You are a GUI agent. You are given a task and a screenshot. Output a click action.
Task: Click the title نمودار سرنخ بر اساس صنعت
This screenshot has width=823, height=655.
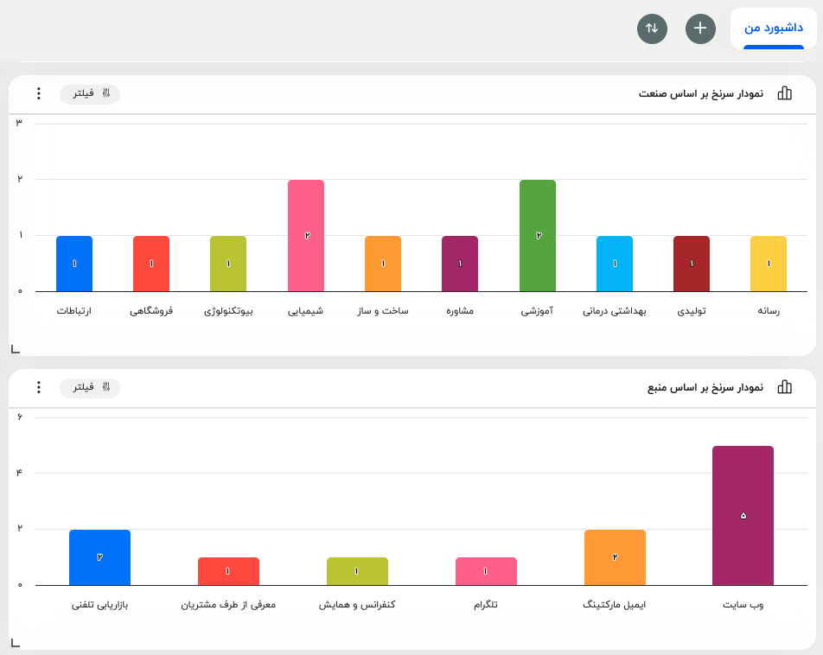(x=700, y=93)
